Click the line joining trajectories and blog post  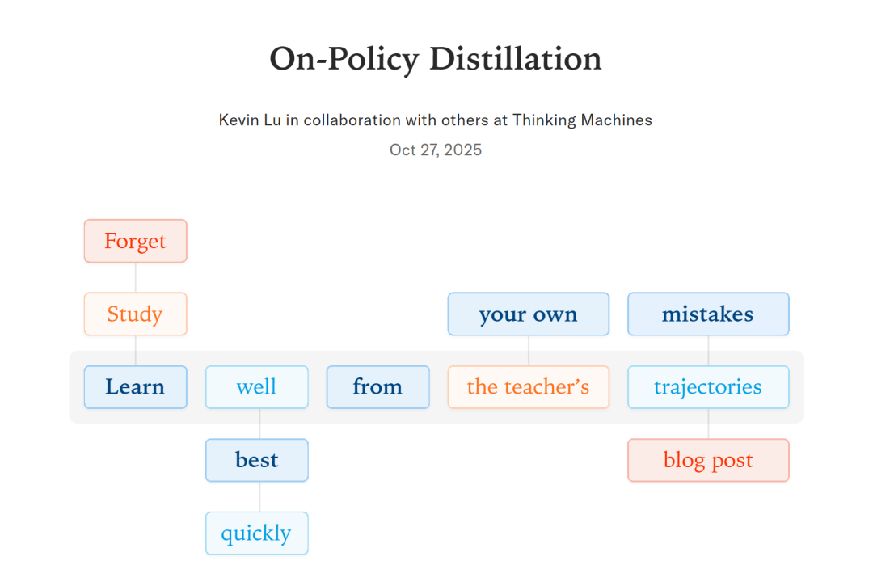tap(709, 424)
